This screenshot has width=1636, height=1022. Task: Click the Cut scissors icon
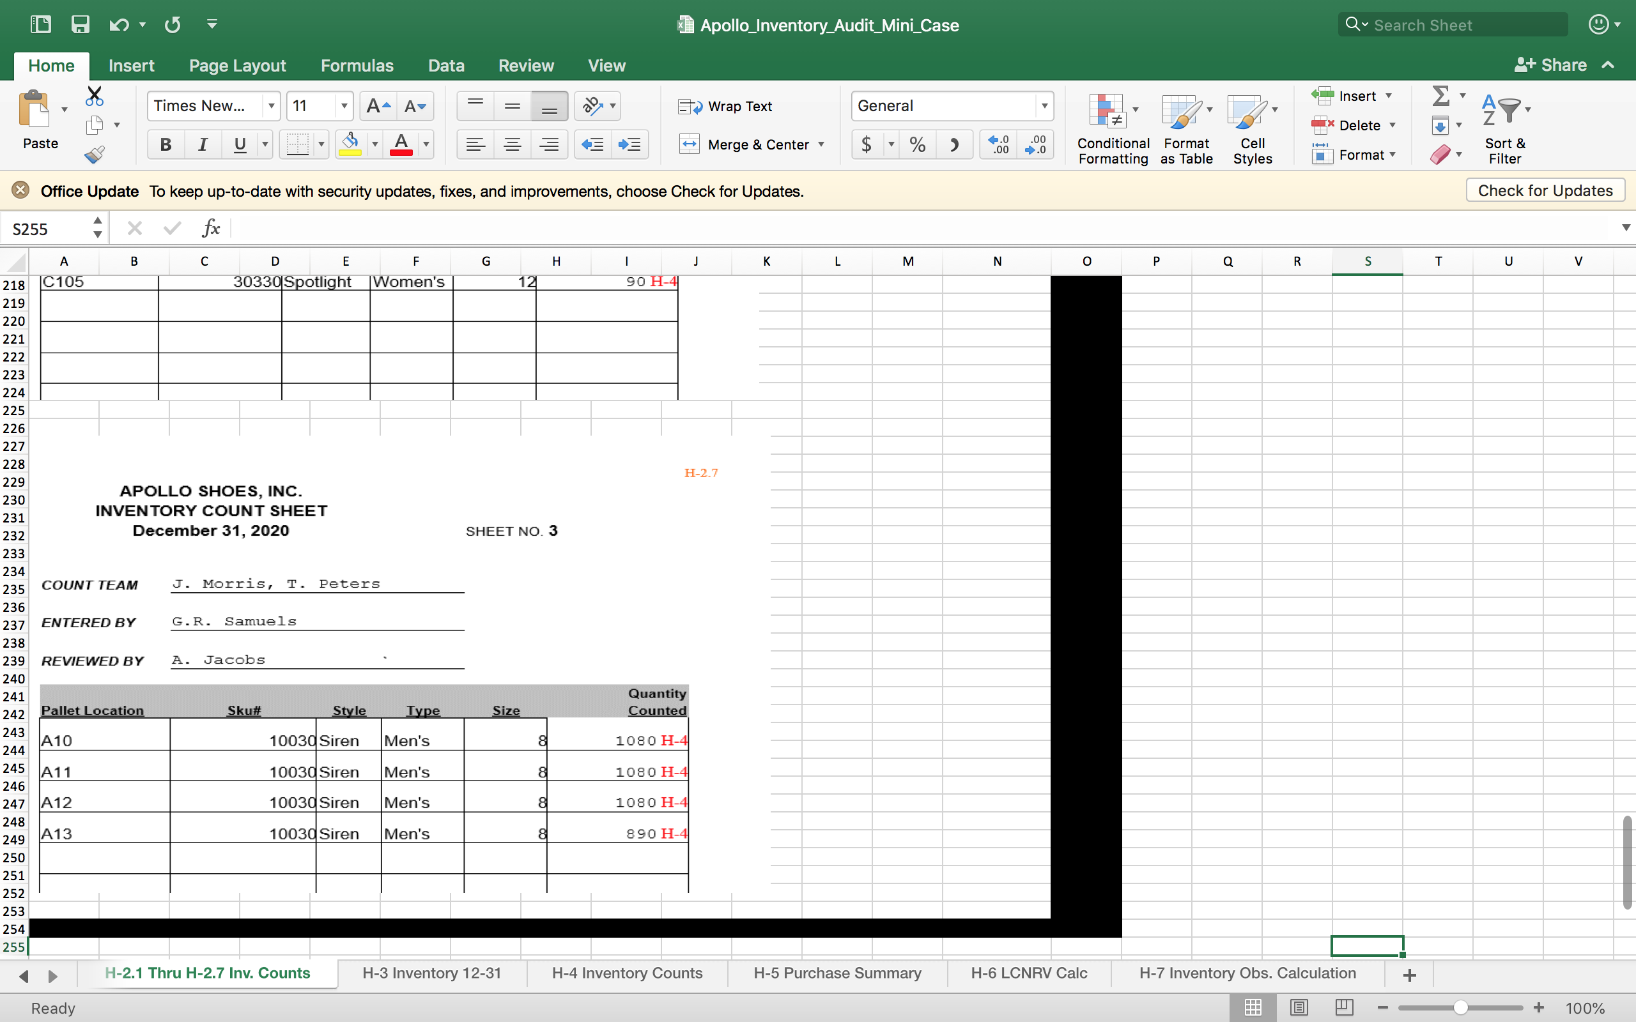click(x=95, y=96)
